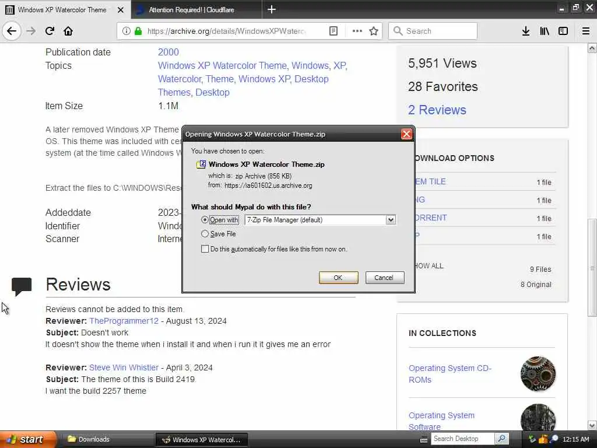The image size is (597, 448).
Task: Click the first system tray icon
Action: tap(532, 439)
